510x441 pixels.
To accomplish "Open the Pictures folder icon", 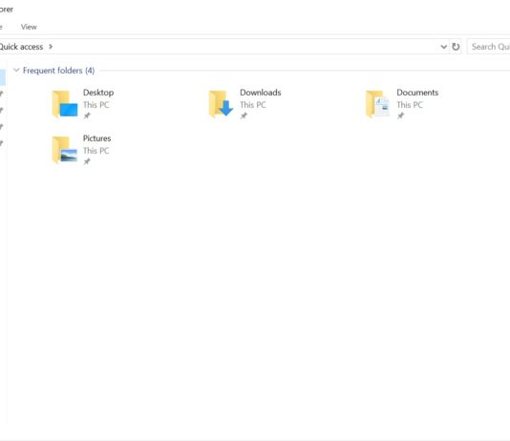I will [65, 150].
